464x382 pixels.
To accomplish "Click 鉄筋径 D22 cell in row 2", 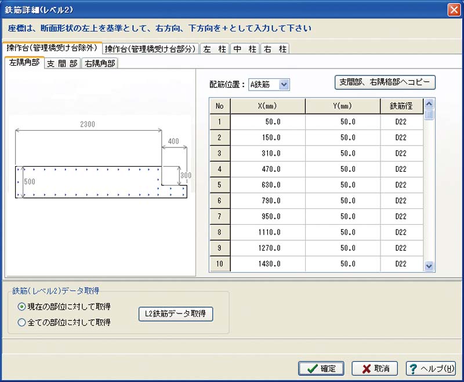I will pos(401,138).
